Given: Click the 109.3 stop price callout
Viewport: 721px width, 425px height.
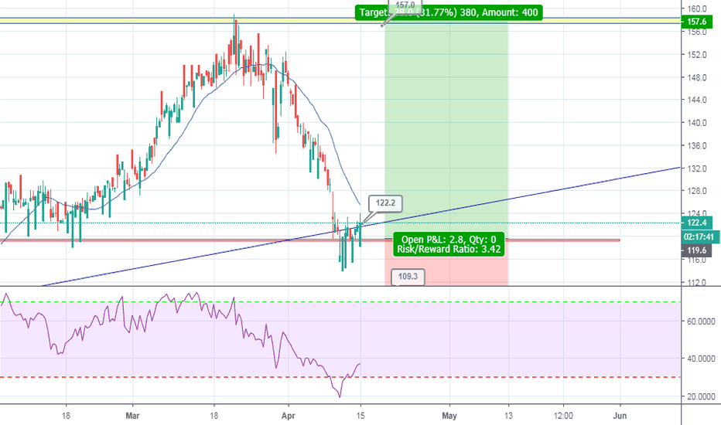Looking at the screenshot, I should pos(408,276).
